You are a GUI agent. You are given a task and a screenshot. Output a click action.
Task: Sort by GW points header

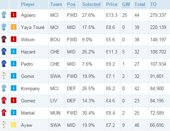click(126, 5)
